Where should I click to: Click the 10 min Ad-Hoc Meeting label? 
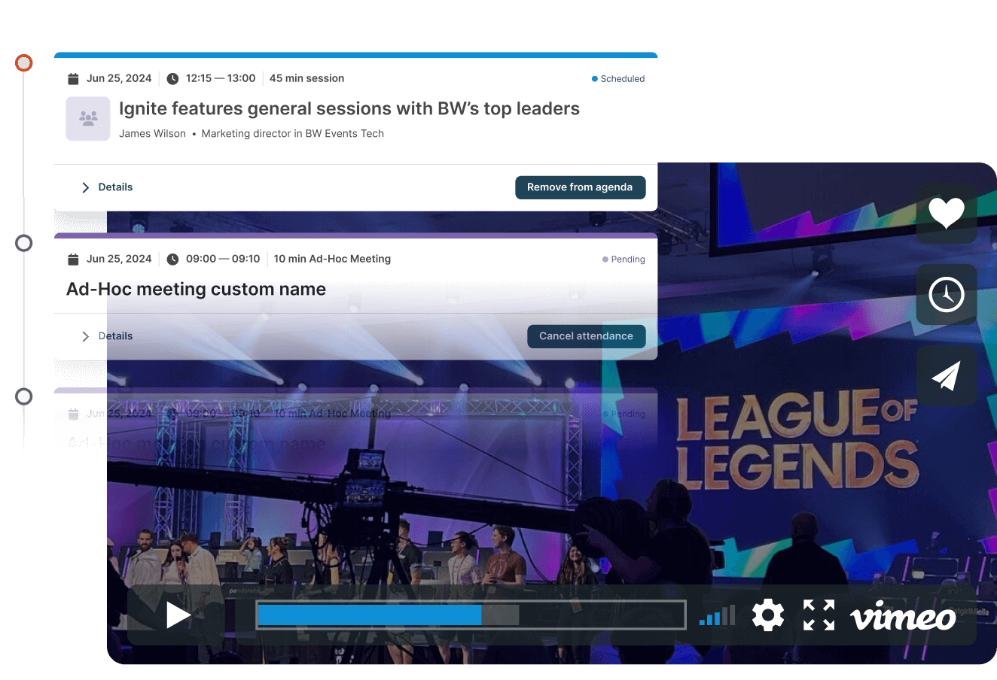pos(332,259)
